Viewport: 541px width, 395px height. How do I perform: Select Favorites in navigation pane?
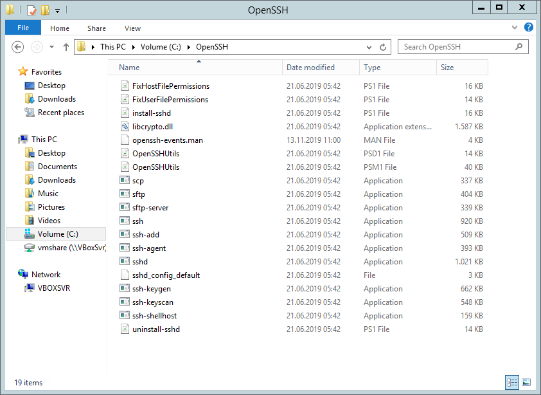pos(46,72)
